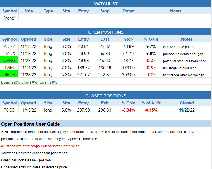Click the -0.2% gain value

pos(151,60)
